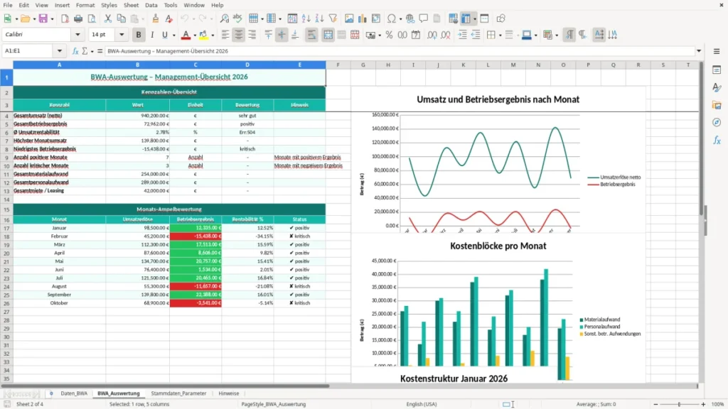This screenshot has height=409, width=728.
Task: Toggle Wrap Text
Action: coord(311,35)
